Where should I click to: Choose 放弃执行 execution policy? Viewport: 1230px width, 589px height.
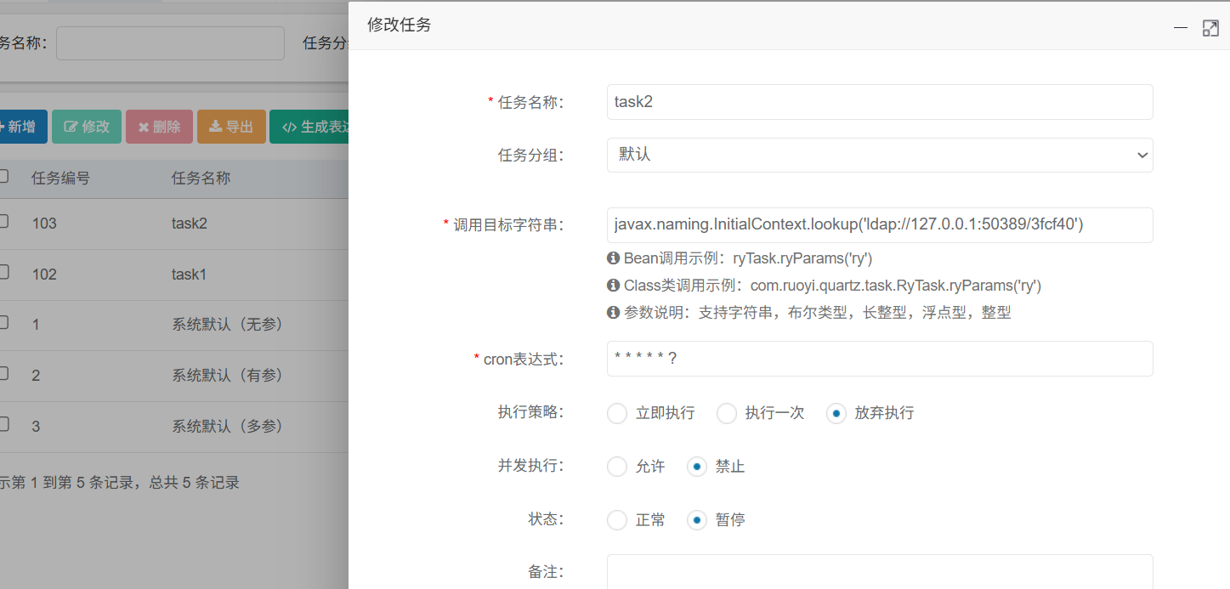click(x=836, y=413)
